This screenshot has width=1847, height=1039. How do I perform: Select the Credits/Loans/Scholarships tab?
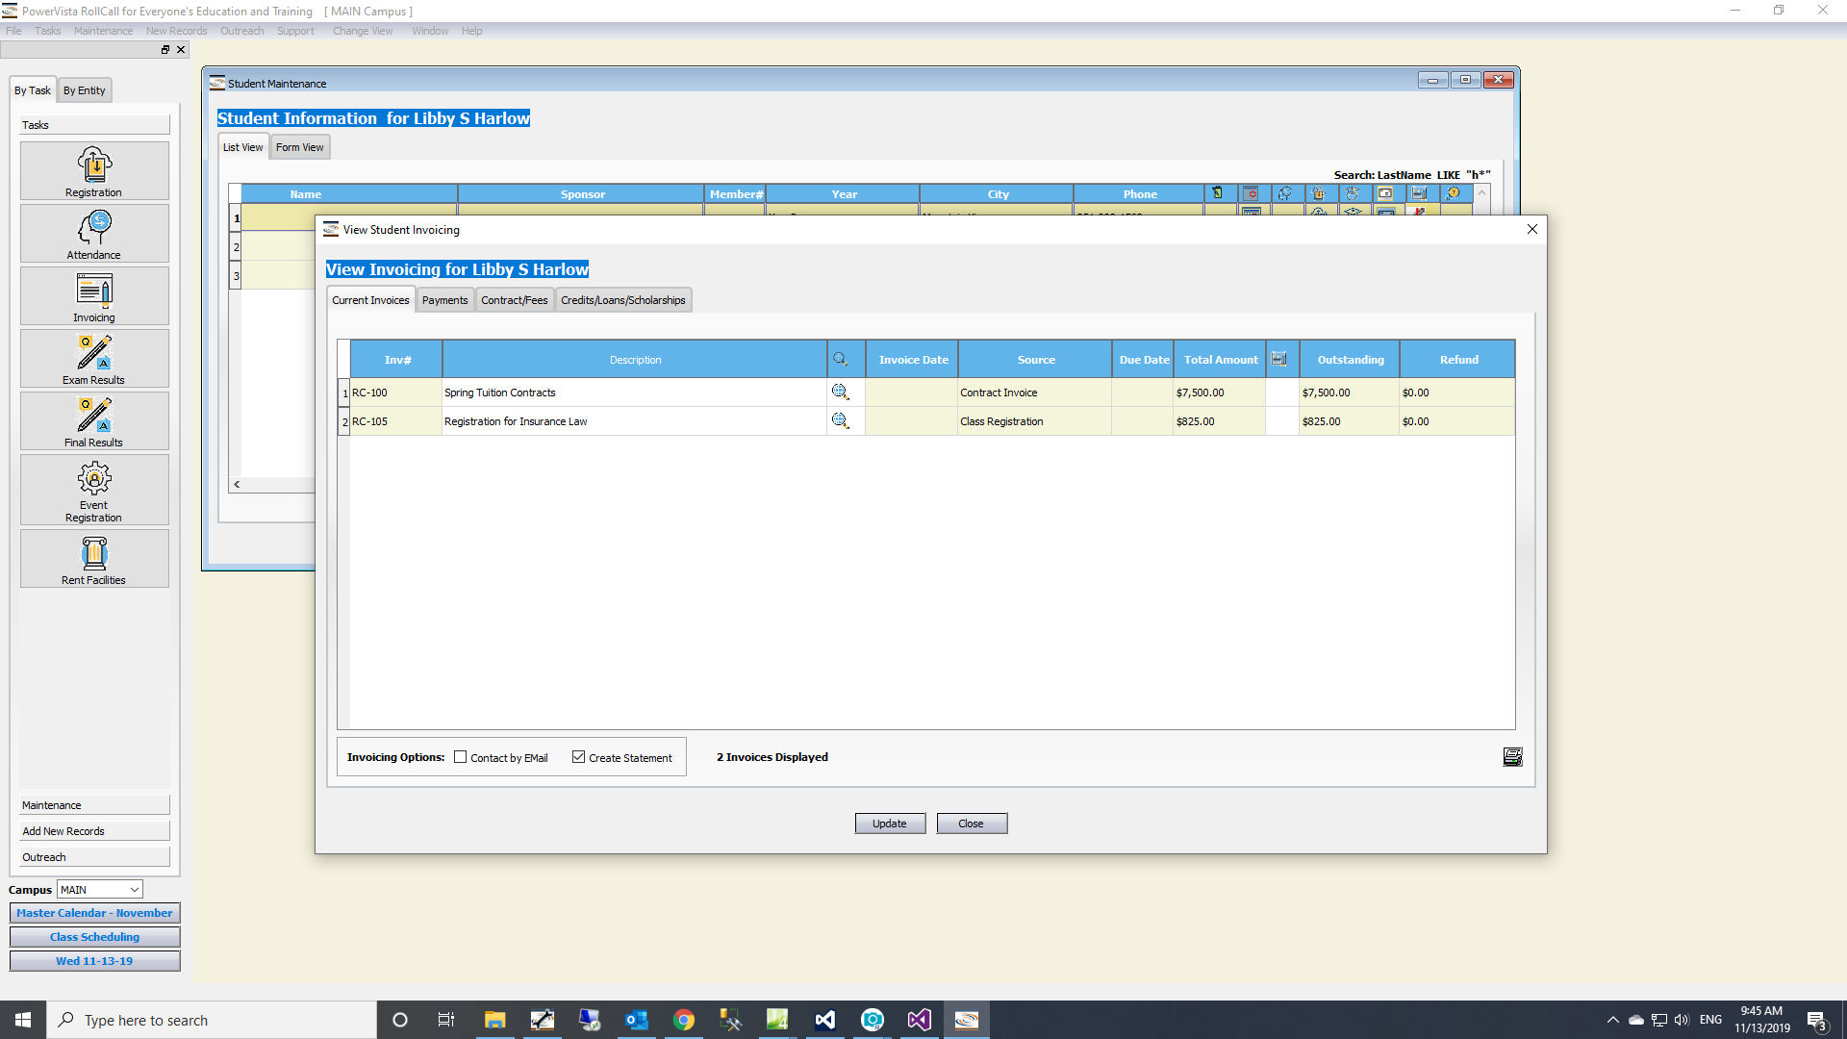622,299
